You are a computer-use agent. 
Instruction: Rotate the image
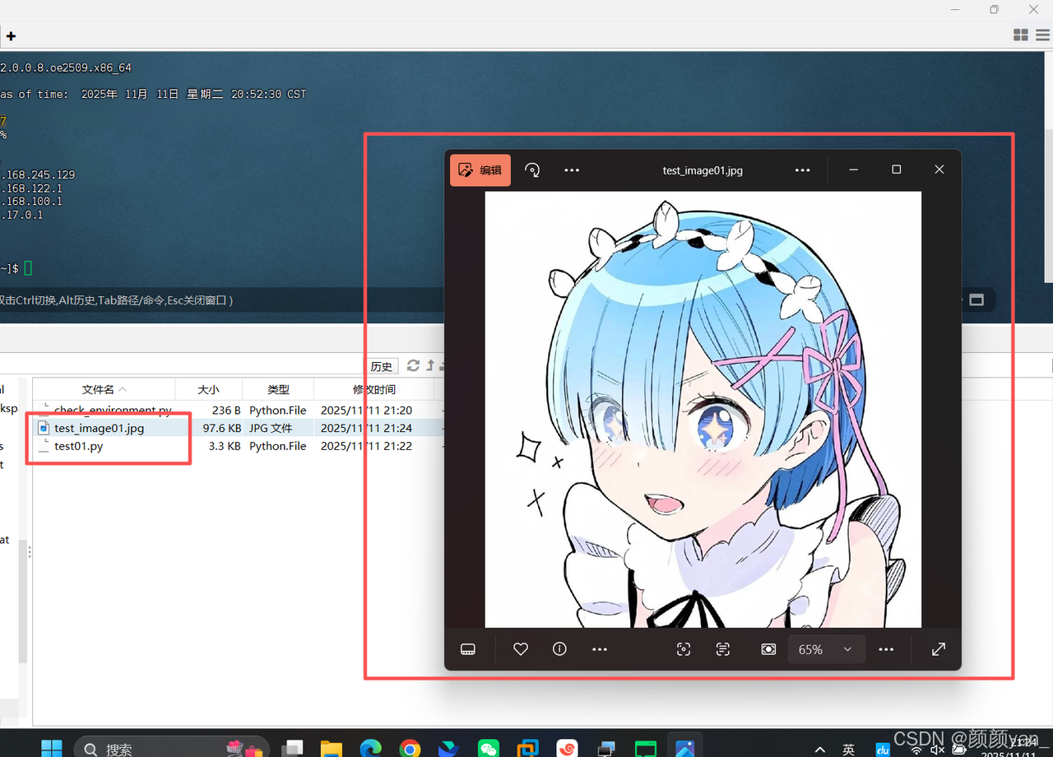pyautogui.click(x=531, y=170)
